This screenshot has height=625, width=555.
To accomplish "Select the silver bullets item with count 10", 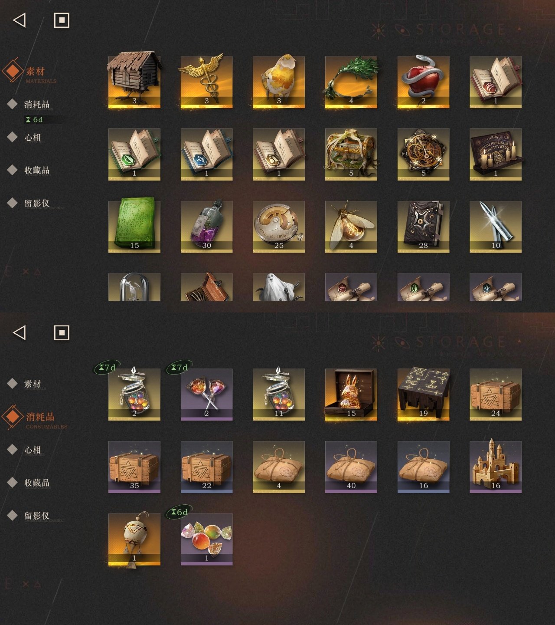I will 496,226.
